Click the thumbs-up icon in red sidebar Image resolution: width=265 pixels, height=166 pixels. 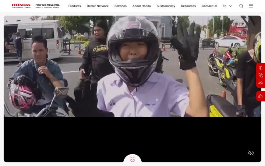click(x=261, y=96)
